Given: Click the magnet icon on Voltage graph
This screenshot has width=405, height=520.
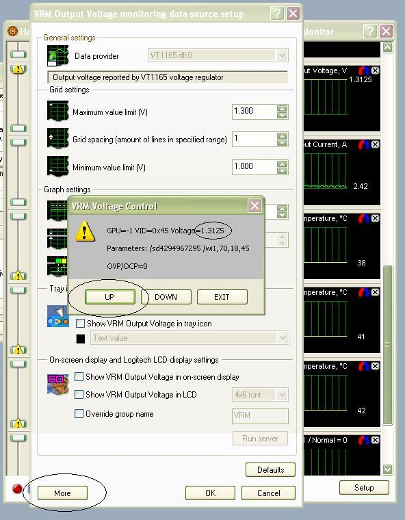Looking at the screenshot, I should coord(364,70).
